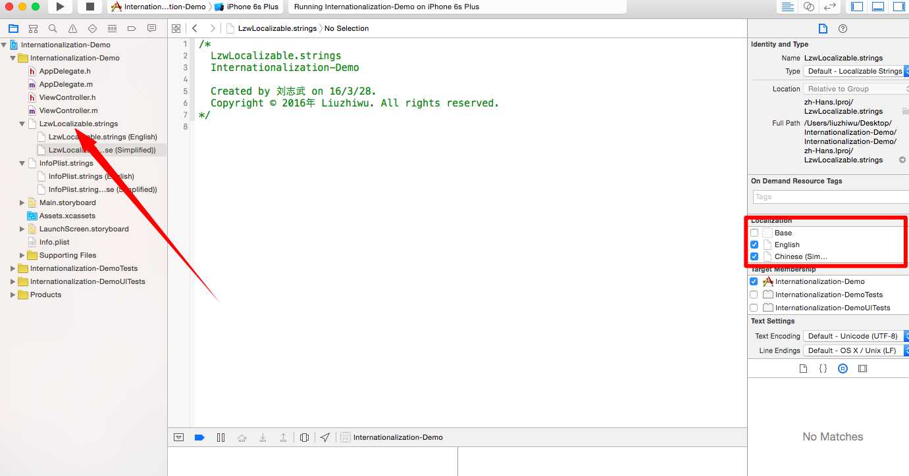Open Debug View Hierarchy
The image size is (909, 476).
(x=304, y=437)
